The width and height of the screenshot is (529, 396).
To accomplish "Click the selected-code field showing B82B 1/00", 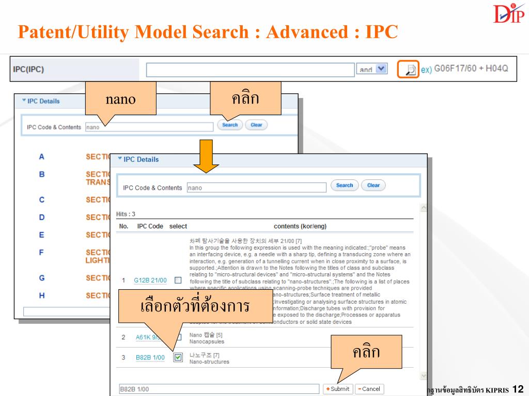I will tap(219, 389).
